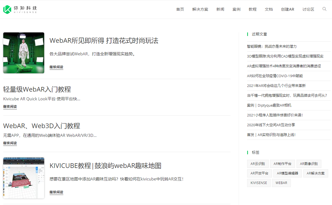Open the 案例 navigation item
The image size is (332, 205).
pos(237,9)
